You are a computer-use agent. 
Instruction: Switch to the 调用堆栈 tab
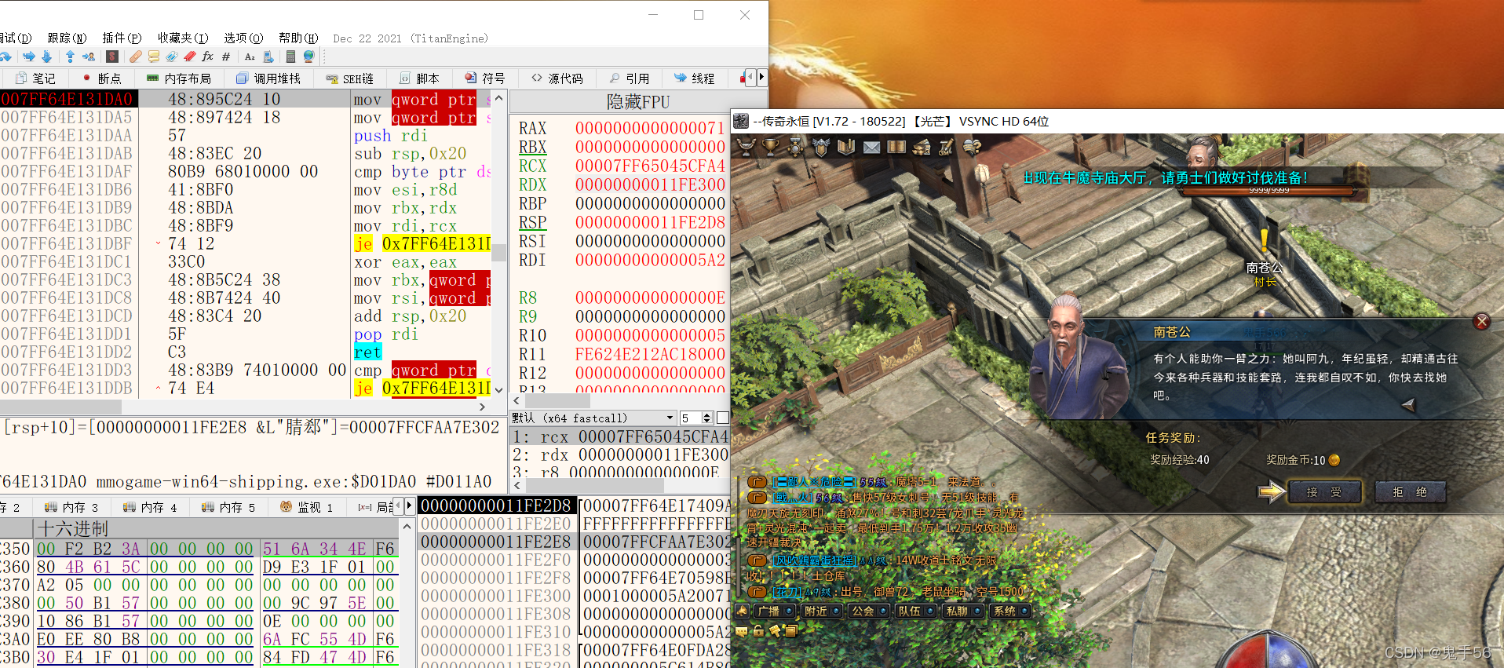[x=268, y=78]
